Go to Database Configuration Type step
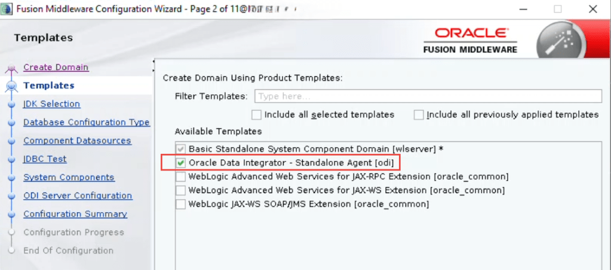This screenshot has height=270, width=611. coord(87,122)
